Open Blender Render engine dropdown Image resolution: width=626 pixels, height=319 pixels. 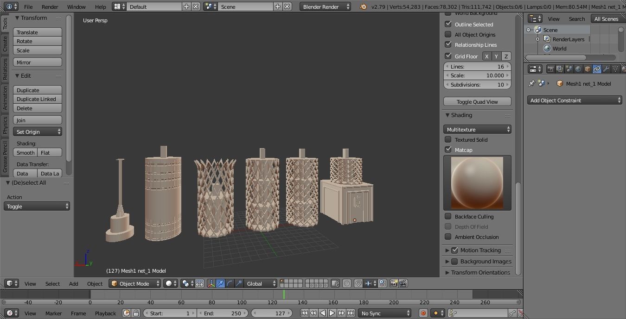[326, 6]
